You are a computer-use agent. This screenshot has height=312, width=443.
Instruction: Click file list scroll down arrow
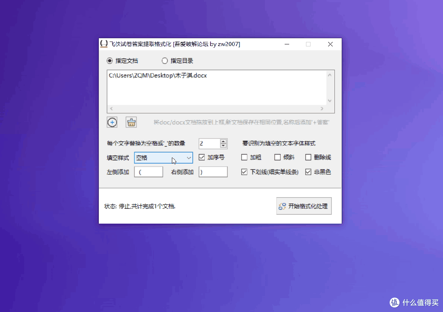coord(330,101)
